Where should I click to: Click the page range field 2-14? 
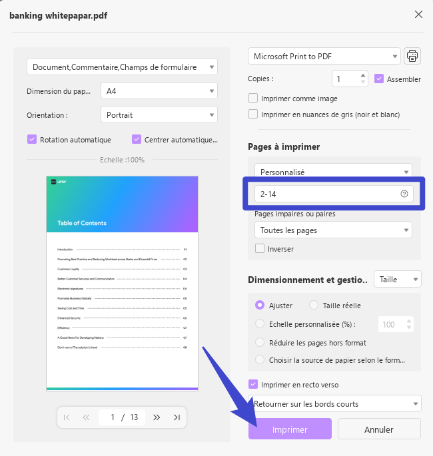pyautogui.click(x=326, y=194)
